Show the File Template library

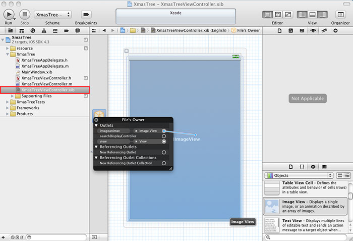click(x=290, y=167)
